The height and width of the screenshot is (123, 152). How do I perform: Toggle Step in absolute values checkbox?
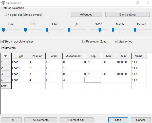(2, 42)
